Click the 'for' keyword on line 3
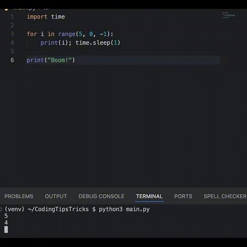This screenshot has width=247, height=247. [x=32, y=34]
